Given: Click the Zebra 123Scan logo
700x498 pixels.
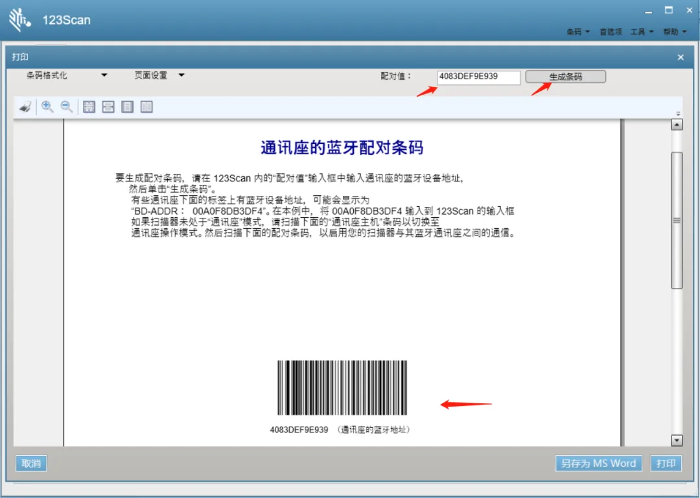Looking at the screenshot, I should [20, 20].
